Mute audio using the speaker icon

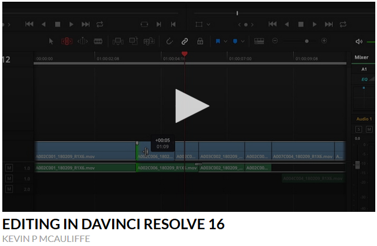(x=359, y=42)
